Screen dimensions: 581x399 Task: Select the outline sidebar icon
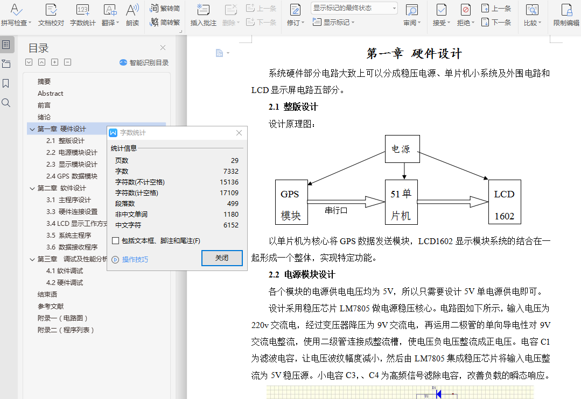(6, 45)
